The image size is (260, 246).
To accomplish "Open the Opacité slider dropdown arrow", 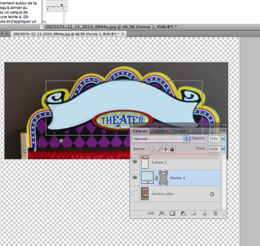I will 223,139.
